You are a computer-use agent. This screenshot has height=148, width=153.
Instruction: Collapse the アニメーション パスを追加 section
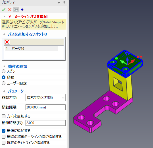point(4,17)
